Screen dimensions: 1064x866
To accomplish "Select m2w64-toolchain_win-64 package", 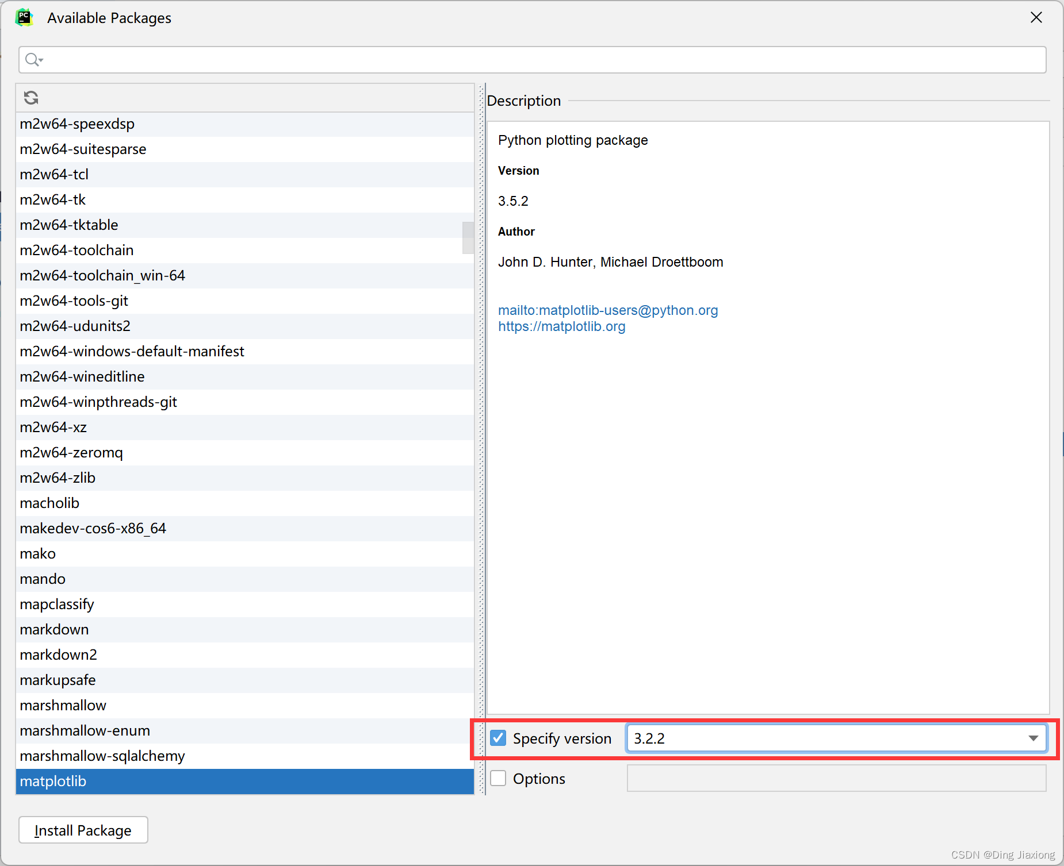I will point(245,276).
